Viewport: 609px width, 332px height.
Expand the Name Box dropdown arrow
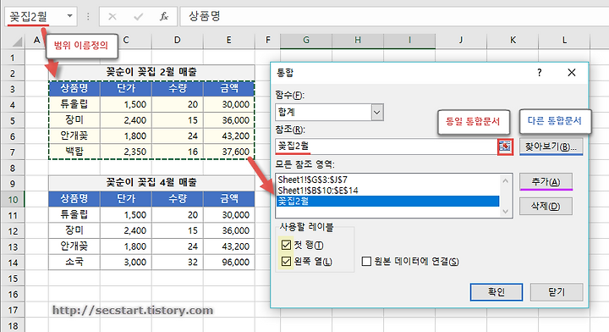click(x=69, y=16)
